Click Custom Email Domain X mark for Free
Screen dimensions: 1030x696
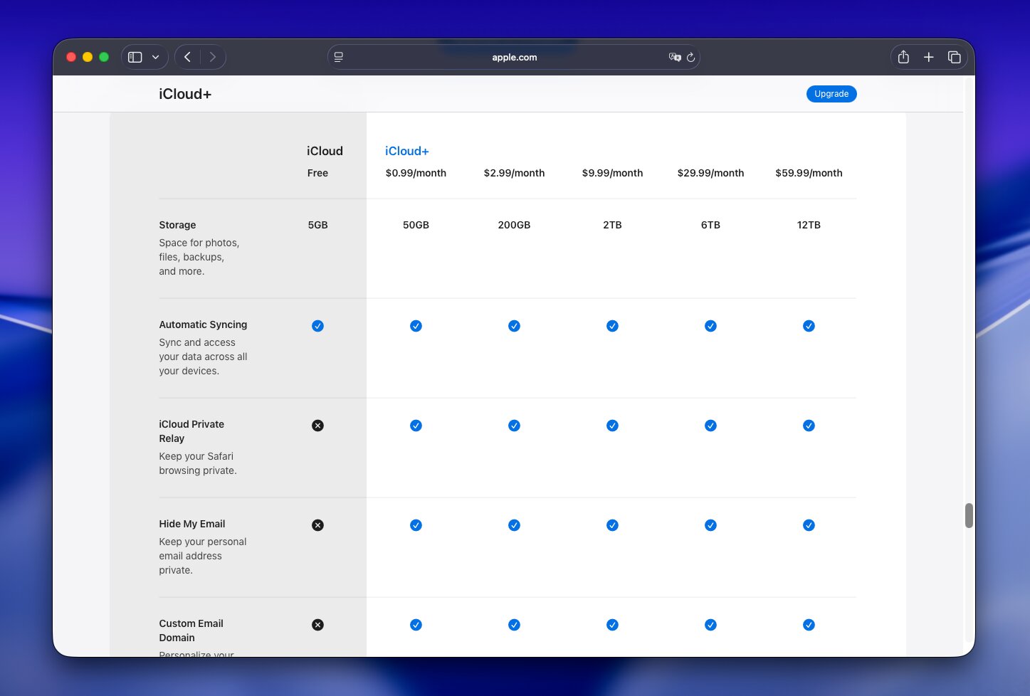click(317, 625)
